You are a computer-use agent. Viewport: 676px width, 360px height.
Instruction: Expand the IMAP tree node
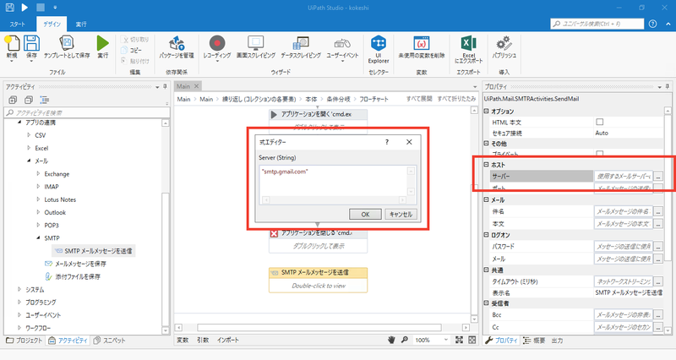point(38,187)
